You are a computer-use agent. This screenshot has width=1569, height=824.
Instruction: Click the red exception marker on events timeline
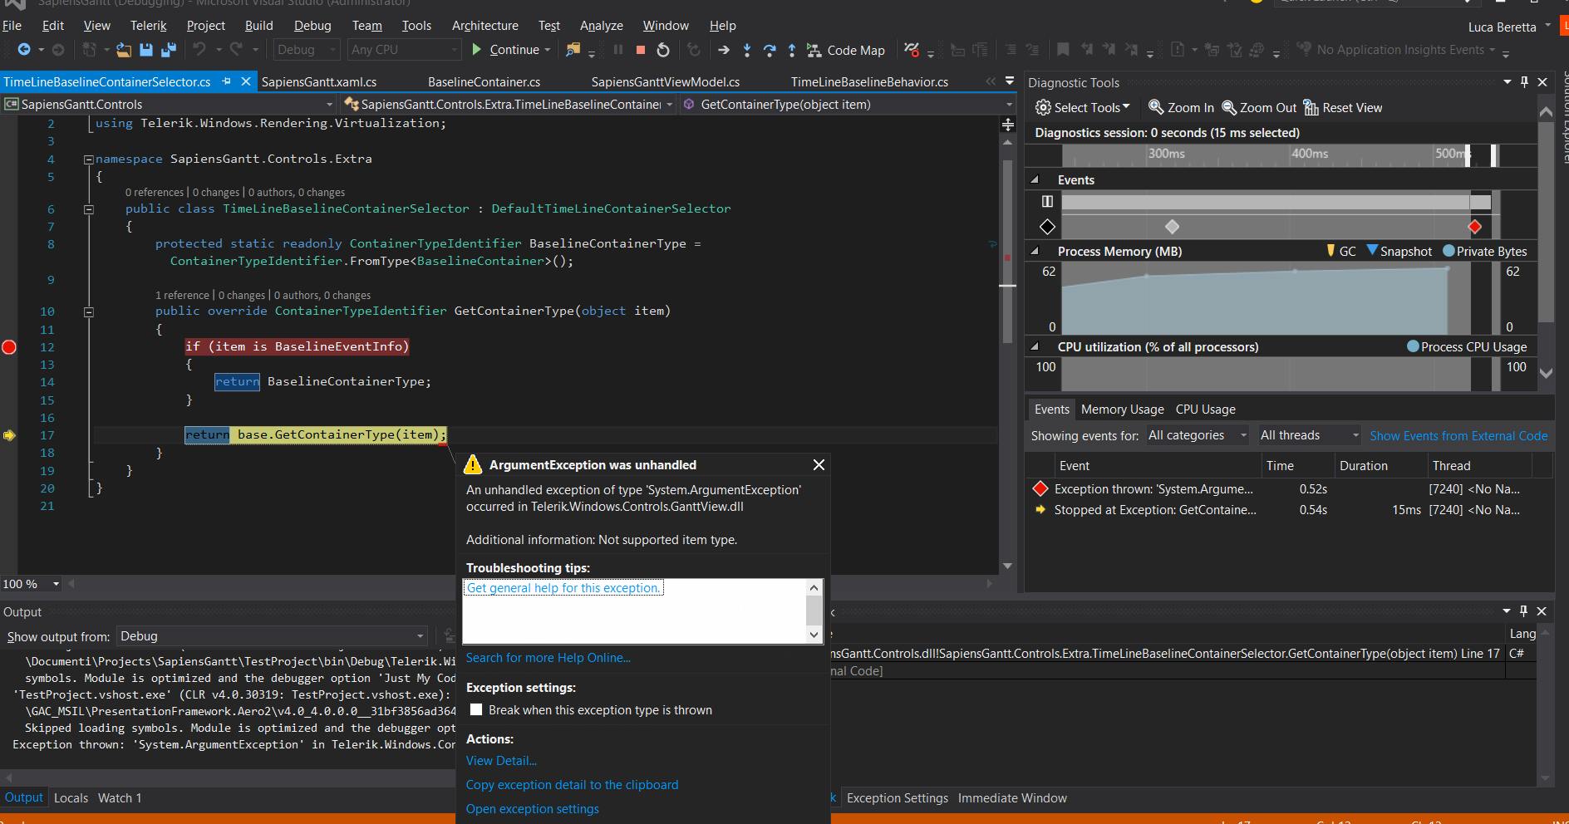[x=1474, y=227]
